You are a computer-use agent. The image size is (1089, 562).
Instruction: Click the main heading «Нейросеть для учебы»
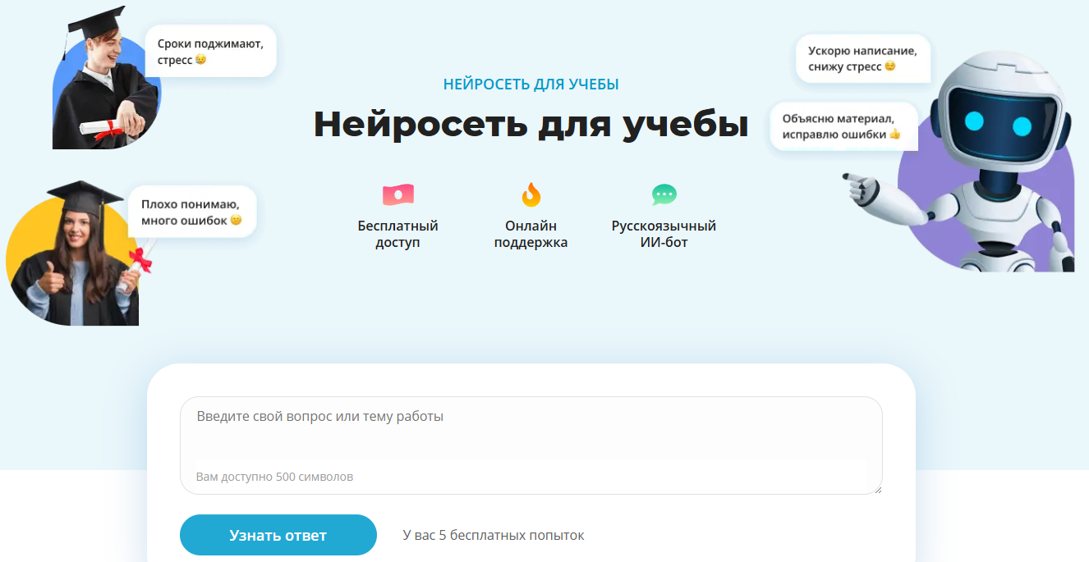531,126
